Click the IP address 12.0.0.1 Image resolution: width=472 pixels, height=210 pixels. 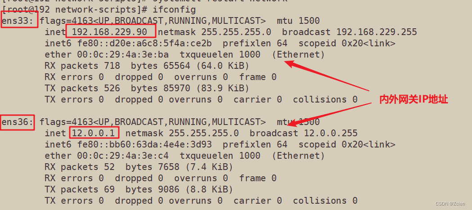[x=93, y=133]
